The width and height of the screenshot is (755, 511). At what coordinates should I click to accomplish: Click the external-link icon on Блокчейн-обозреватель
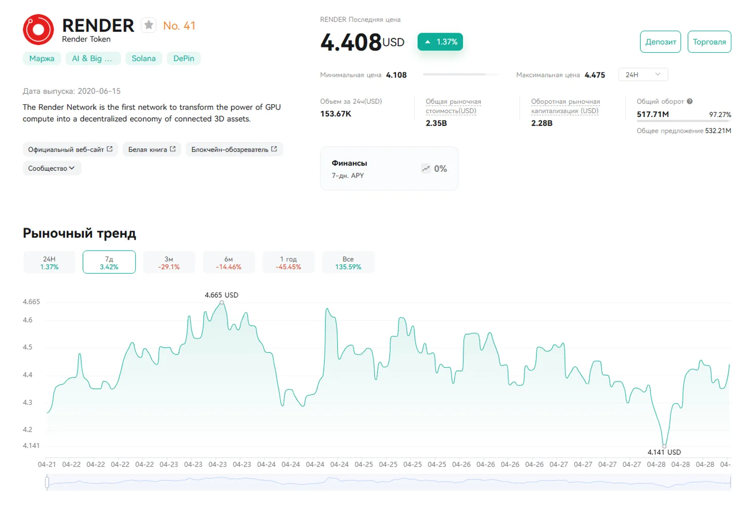point(274,149)
